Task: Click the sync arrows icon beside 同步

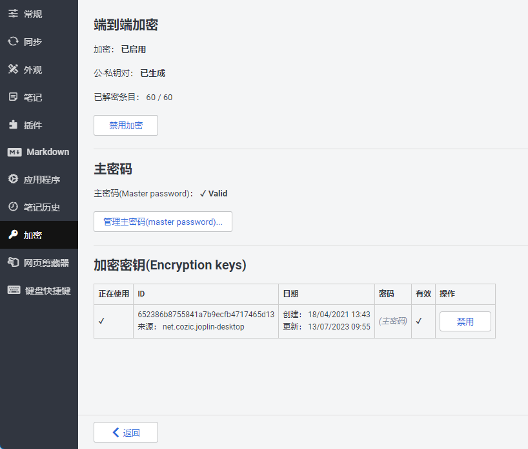Action: point(13,41)
